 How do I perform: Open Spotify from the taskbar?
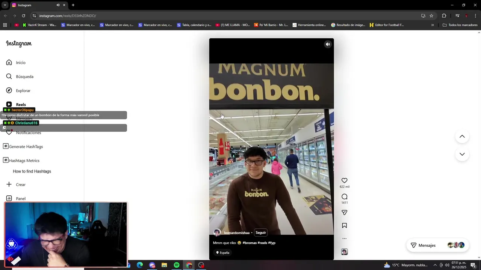(177, 265)
